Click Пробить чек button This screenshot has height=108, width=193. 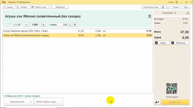point(175,102)
